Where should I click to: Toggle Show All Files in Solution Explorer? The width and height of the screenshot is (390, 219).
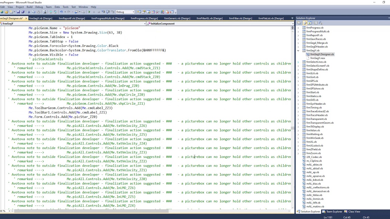(x=305, y=23)
